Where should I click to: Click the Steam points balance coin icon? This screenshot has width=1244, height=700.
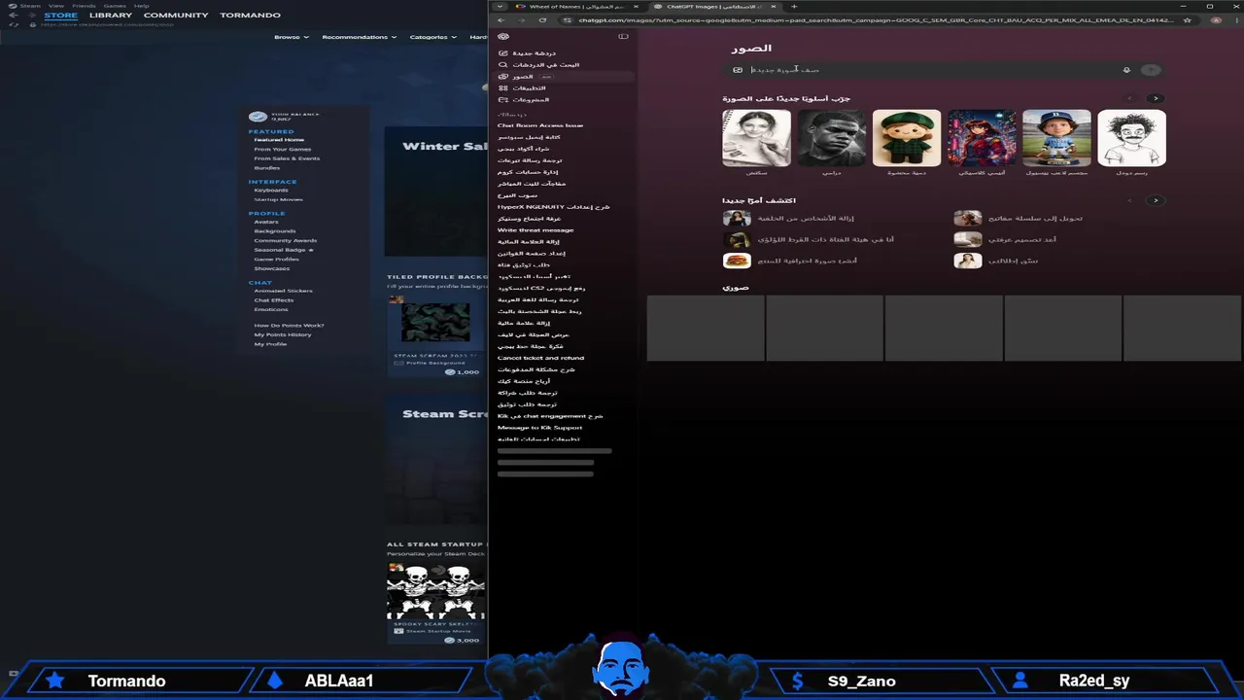click(258, 117)
